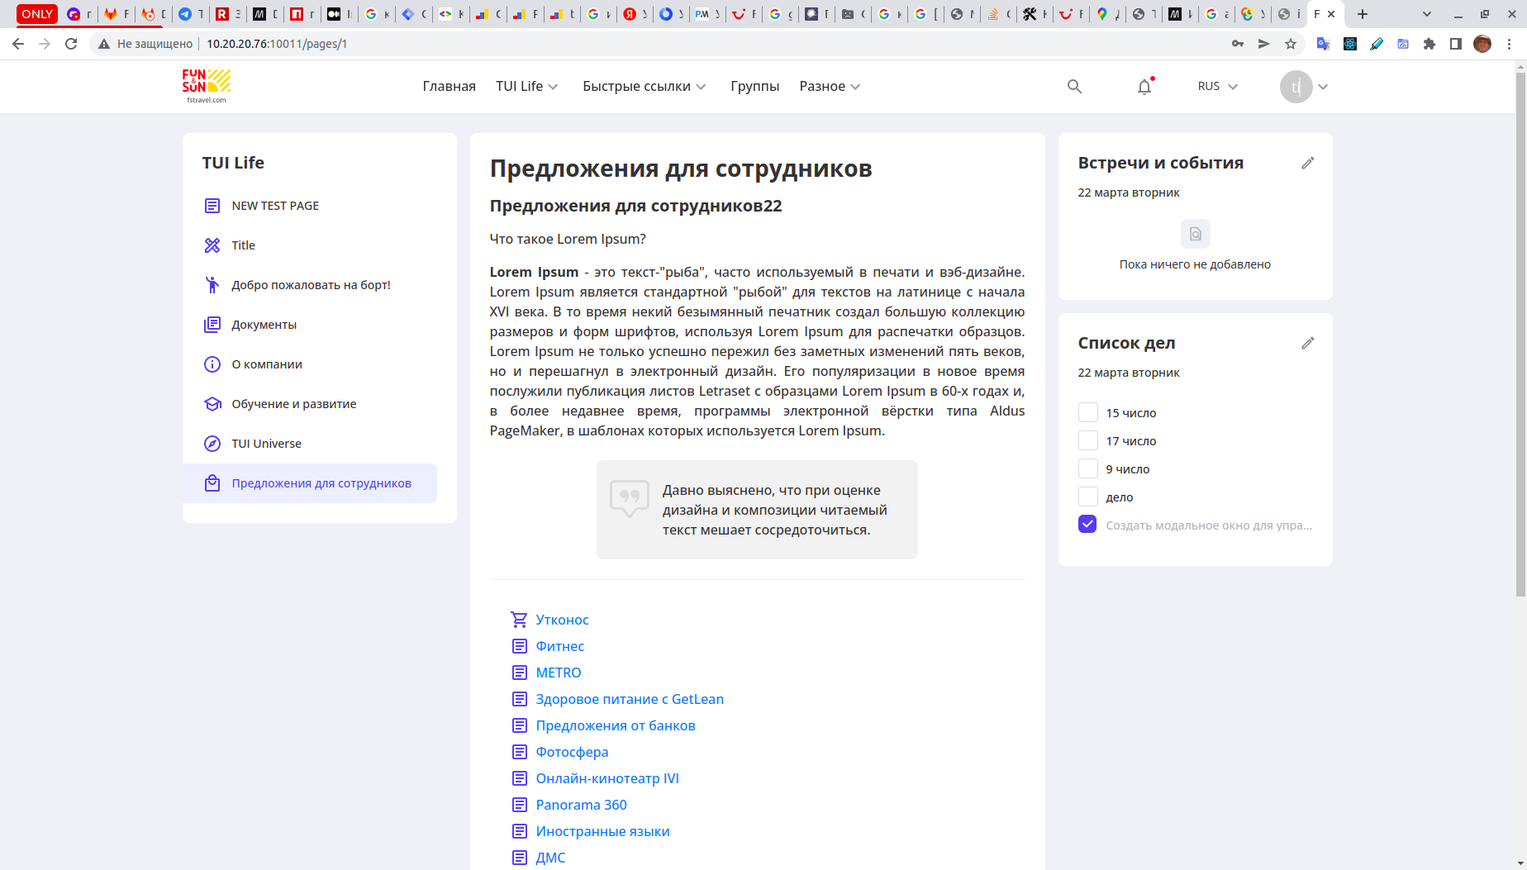Open the Онлайн-кинотеатр IVI link
Viewport: 1527px width, 870px height.
(607, 778)
